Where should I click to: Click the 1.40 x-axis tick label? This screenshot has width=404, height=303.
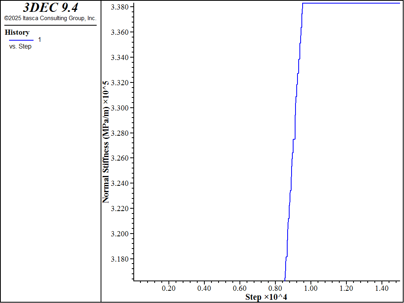(x=382, y=288)
